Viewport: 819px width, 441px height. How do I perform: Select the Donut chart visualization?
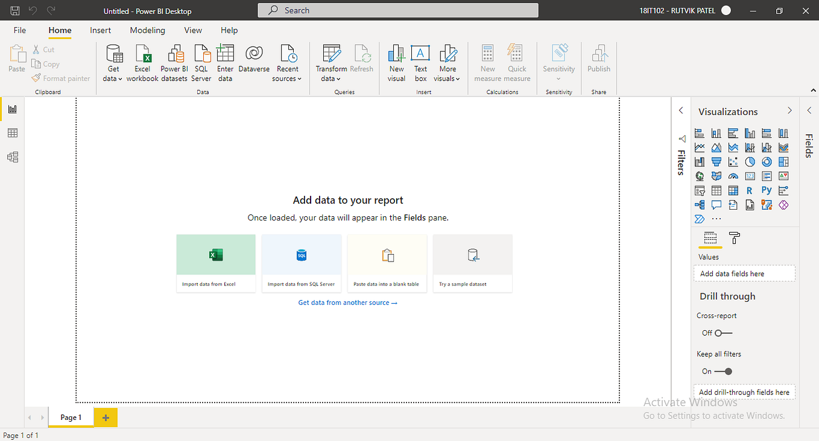coord(767,161)
